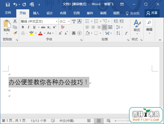The image size is (164, 124).
Task: Grow font size with larger A icon
Action: [x=60, y=33]
